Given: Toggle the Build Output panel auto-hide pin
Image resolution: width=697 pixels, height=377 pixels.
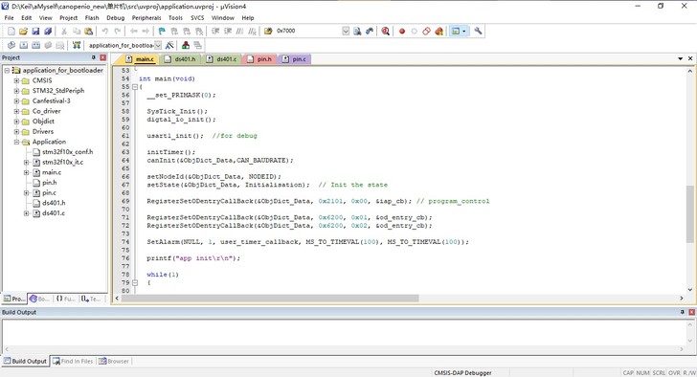Looking at the screenshot, I should 682,312.
